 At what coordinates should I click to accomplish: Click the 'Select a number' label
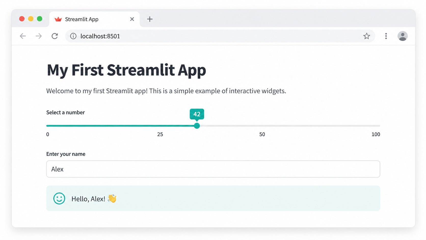click(65, 112)
